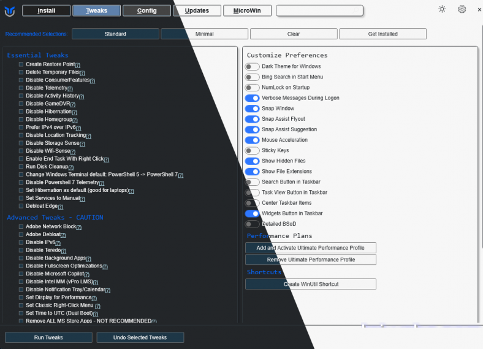Turn off Show Hidden Files toggle

(252, 161)
